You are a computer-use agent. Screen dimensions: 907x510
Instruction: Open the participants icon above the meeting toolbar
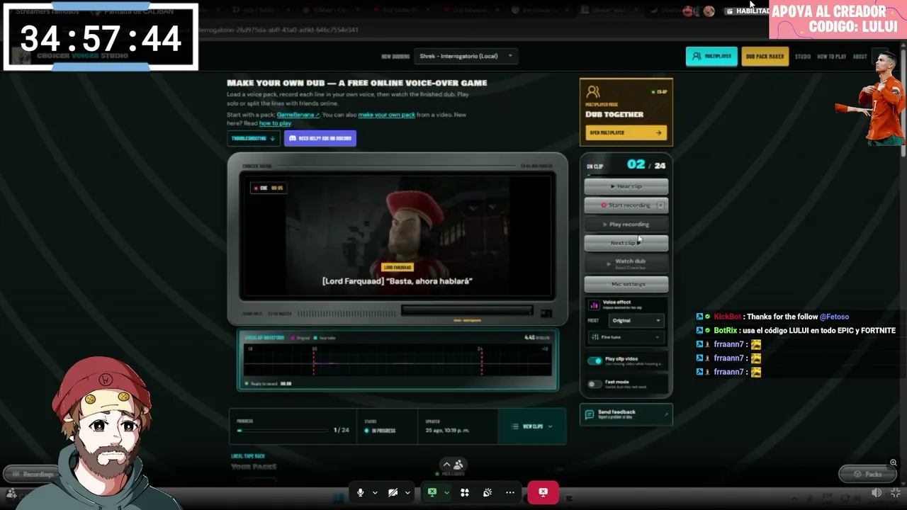click(x=458, y=465)
